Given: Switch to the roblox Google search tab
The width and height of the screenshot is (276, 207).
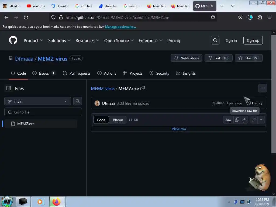Looking at the screenshot, I should coord(132,6).
